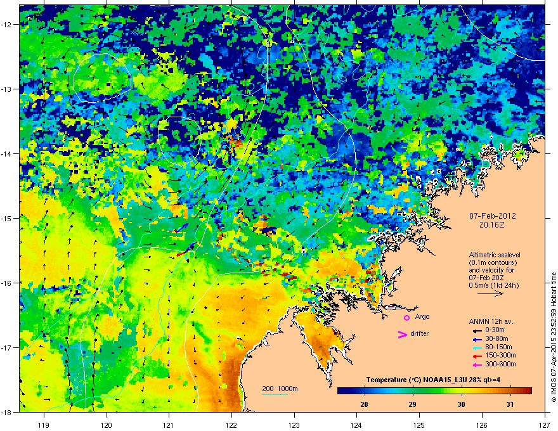Click the '(0.1m contours)' text
The width and height of the screenshot is (558, 431).
(493, 263)
